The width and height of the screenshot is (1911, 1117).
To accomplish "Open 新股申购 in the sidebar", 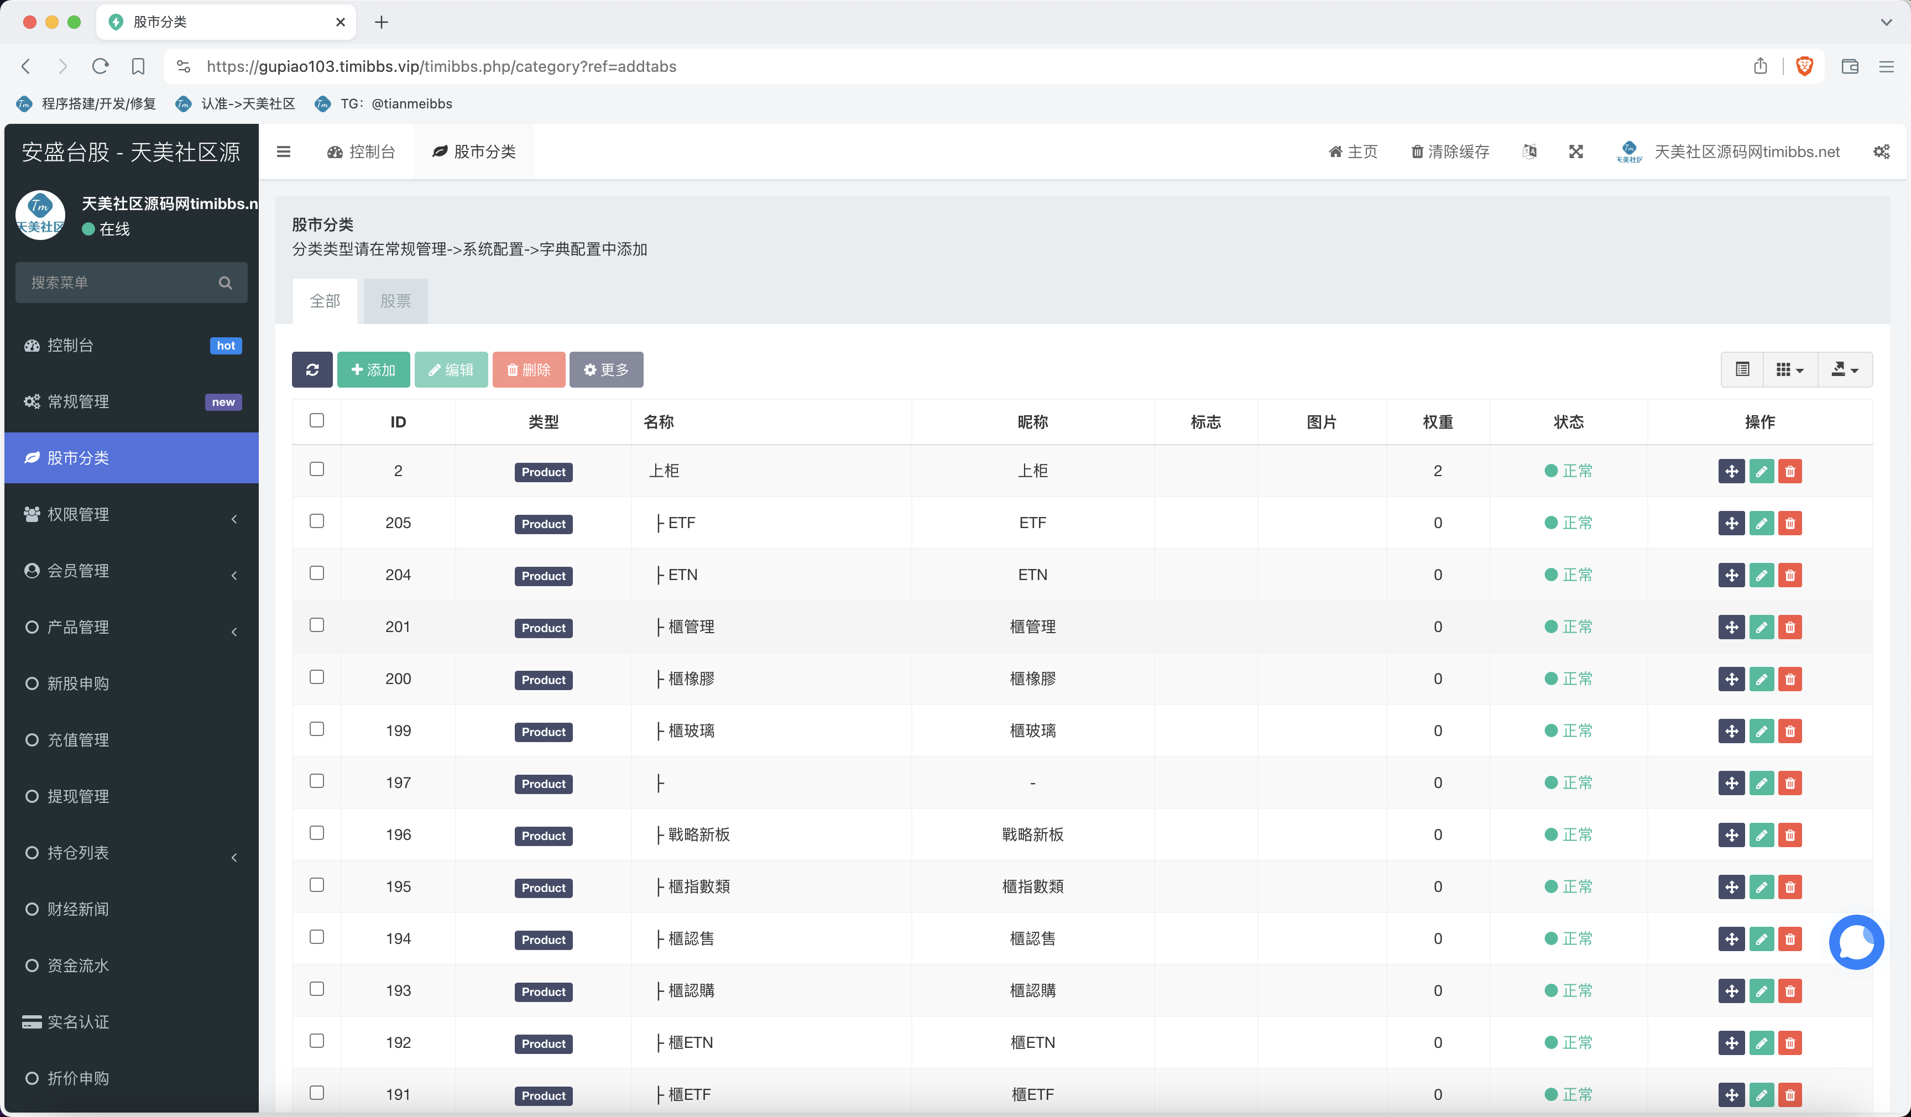I will [131, 684].
